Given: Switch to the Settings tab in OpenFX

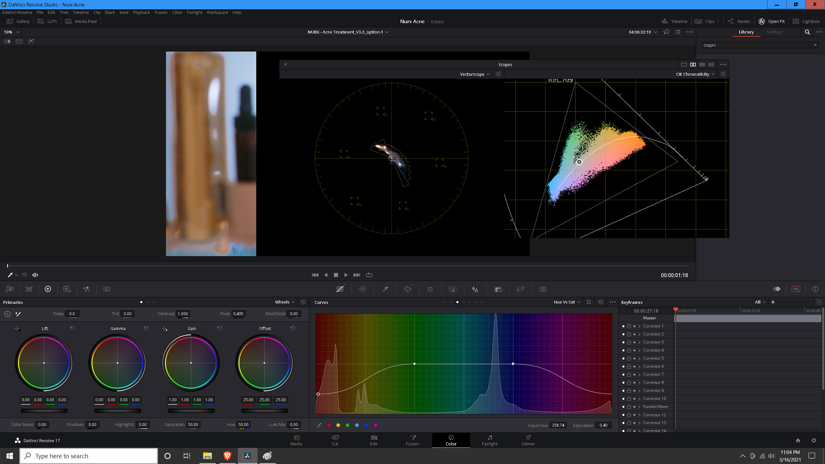Looking at the screenshot, I should click(x=774, y=32).
